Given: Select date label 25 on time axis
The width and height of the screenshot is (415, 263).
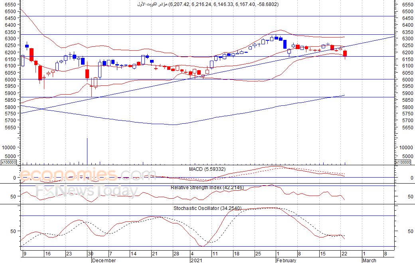Looking at the screenshot, I should (258, 254).
